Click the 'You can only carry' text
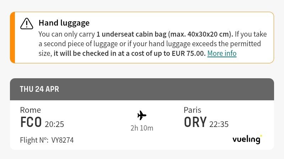Screen dimensions: 284x159 (67, 35)
